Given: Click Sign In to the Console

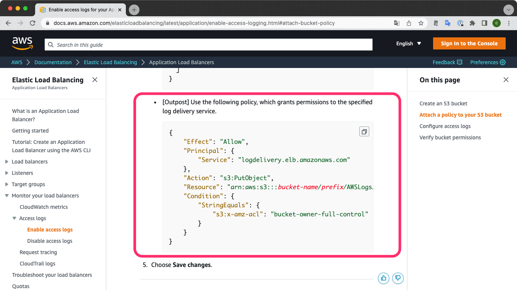Looking at the screenshot, I should (469, 43).
